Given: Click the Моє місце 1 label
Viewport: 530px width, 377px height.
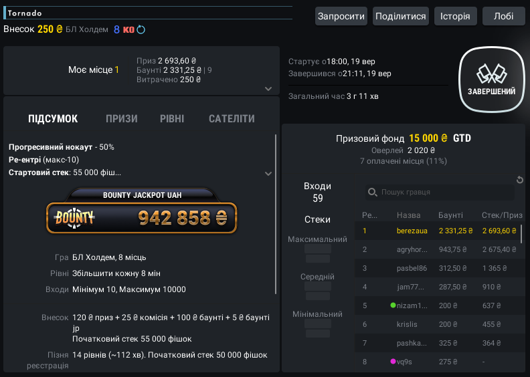Looking at the screenshot, I should tap(94, 70).
